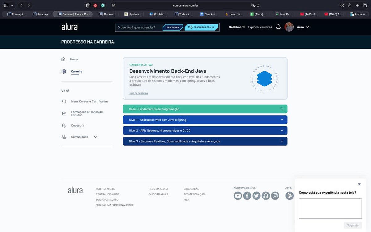Show tab overview icon
Viewport: 371px width, 232px height.
click(365, 5)
